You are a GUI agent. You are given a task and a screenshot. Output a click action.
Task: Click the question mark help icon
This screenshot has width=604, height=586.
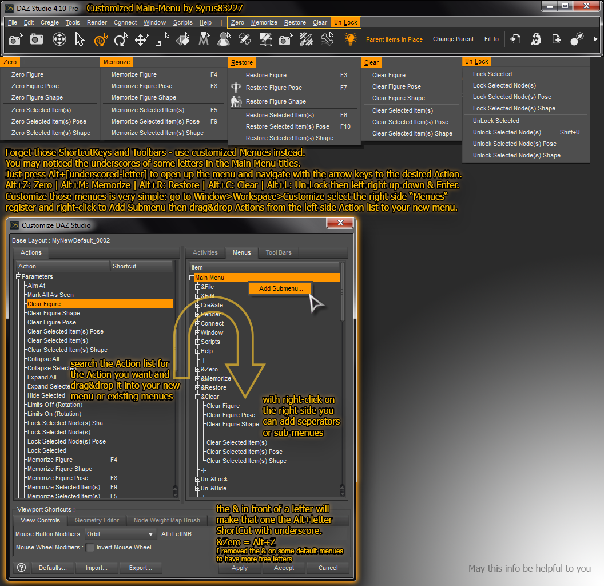(x=22, y=568)
